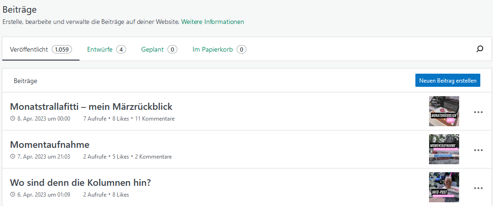Open the Geplant tab
493x206 pixels.
click(159, 49)
